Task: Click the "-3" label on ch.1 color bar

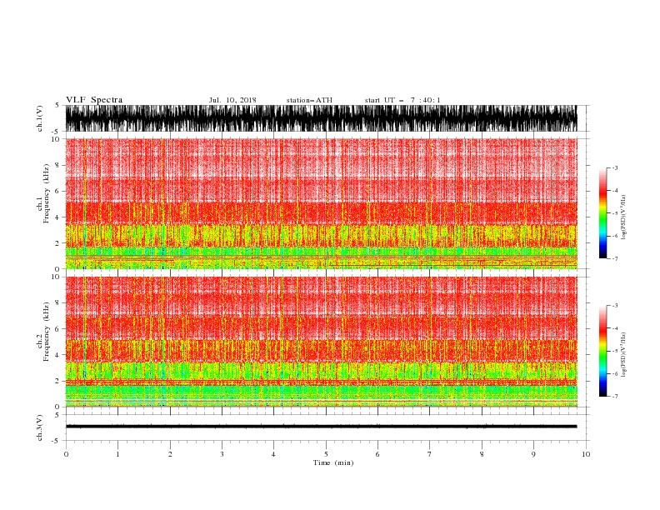Action: (614, 167)
